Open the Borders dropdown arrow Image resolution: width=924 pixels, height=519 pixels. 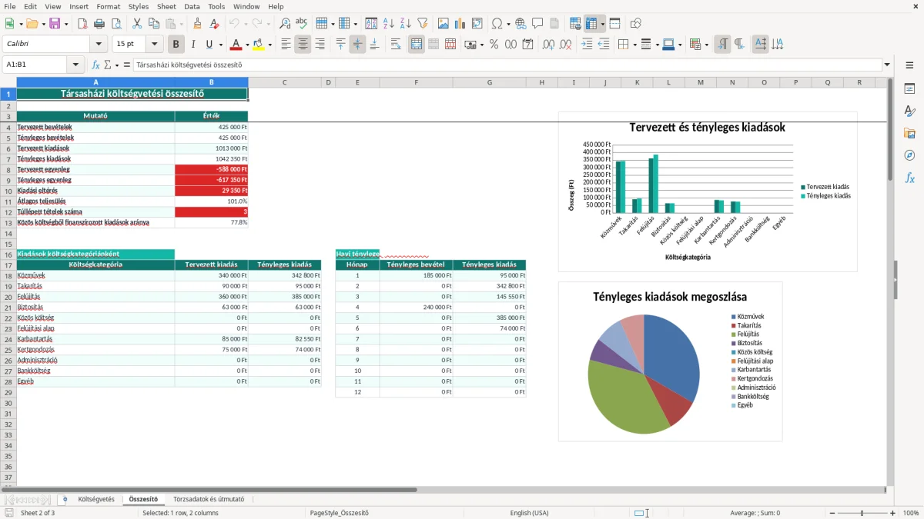click(x=635, y=45)
